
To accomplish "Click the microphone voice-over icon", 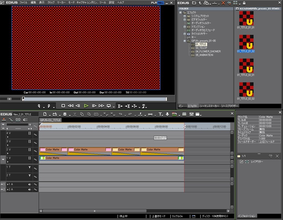I will click(x=167, y=114).
